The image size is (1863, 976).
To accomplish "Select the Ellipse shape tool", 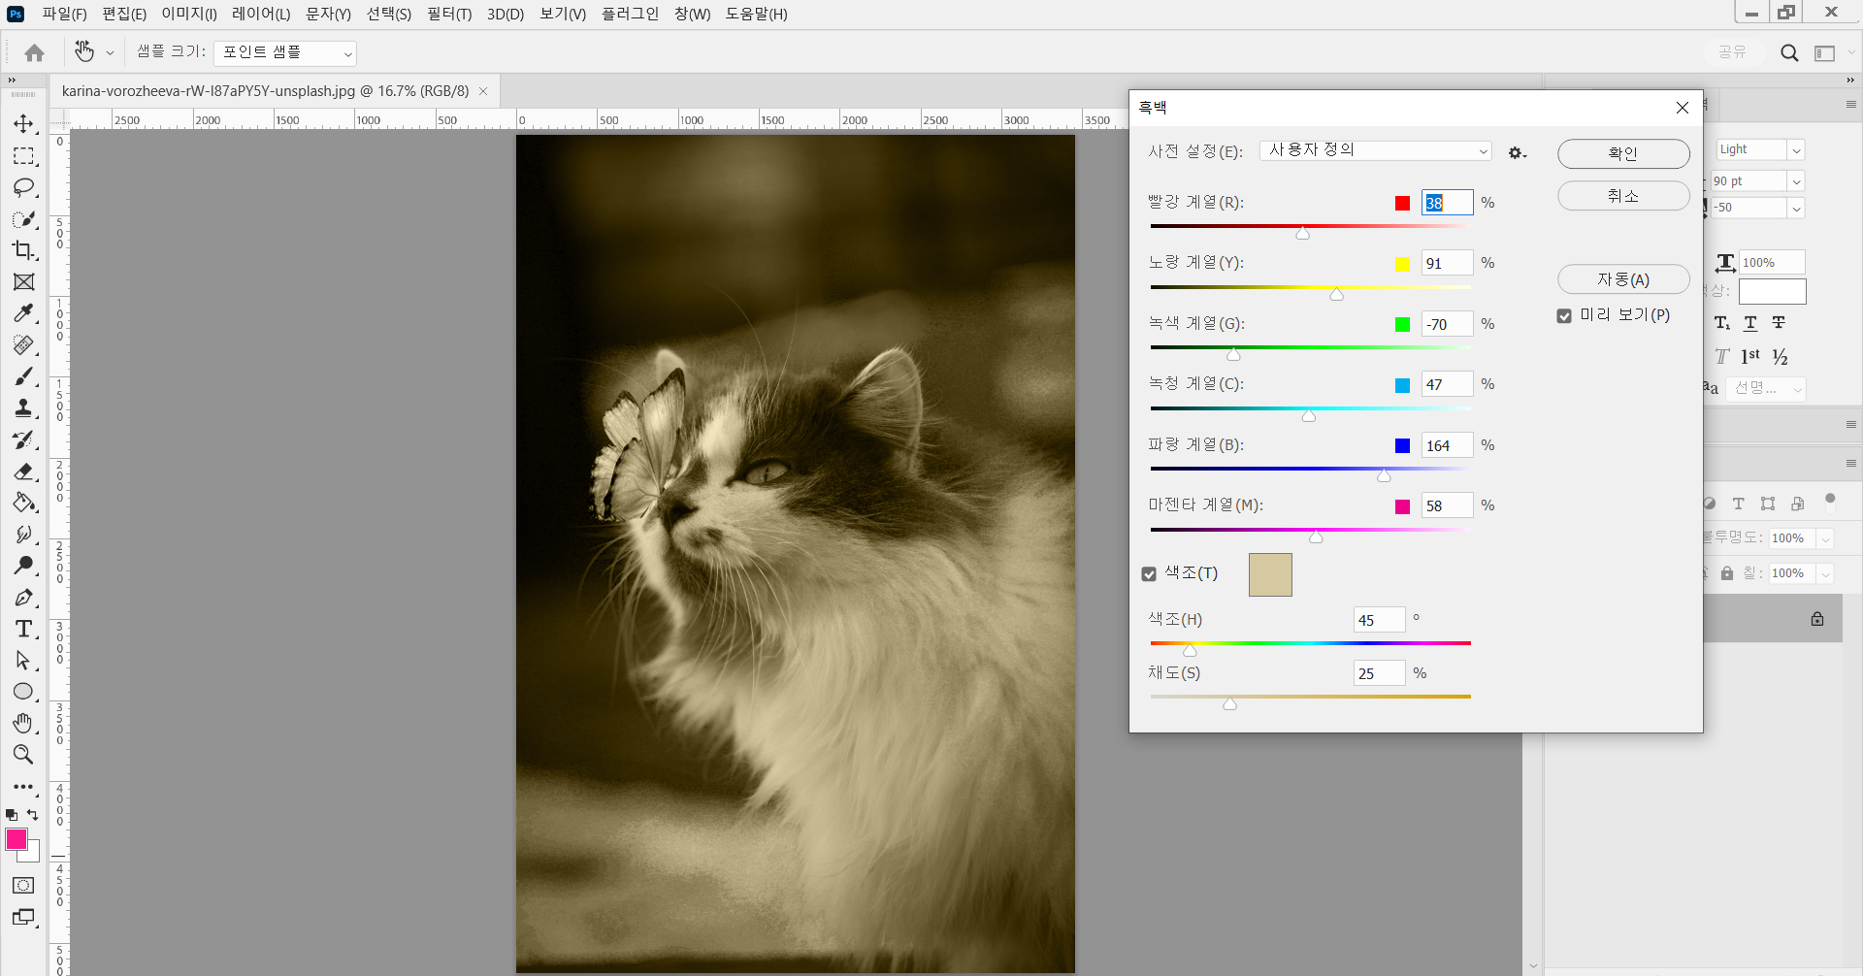I will tap(23, 692).
